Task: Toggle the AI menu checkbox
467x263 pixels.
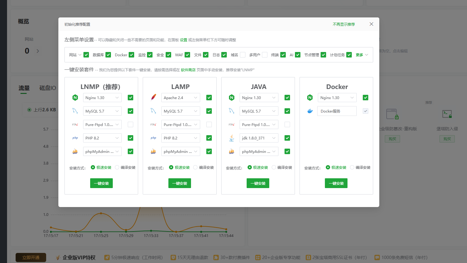Action: (x=298, y=55)
